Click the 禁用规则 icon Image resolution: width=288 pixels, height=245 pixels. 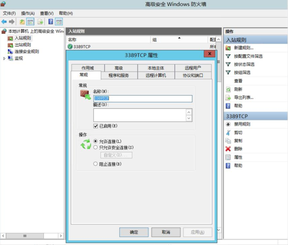(x=228, y=124)
